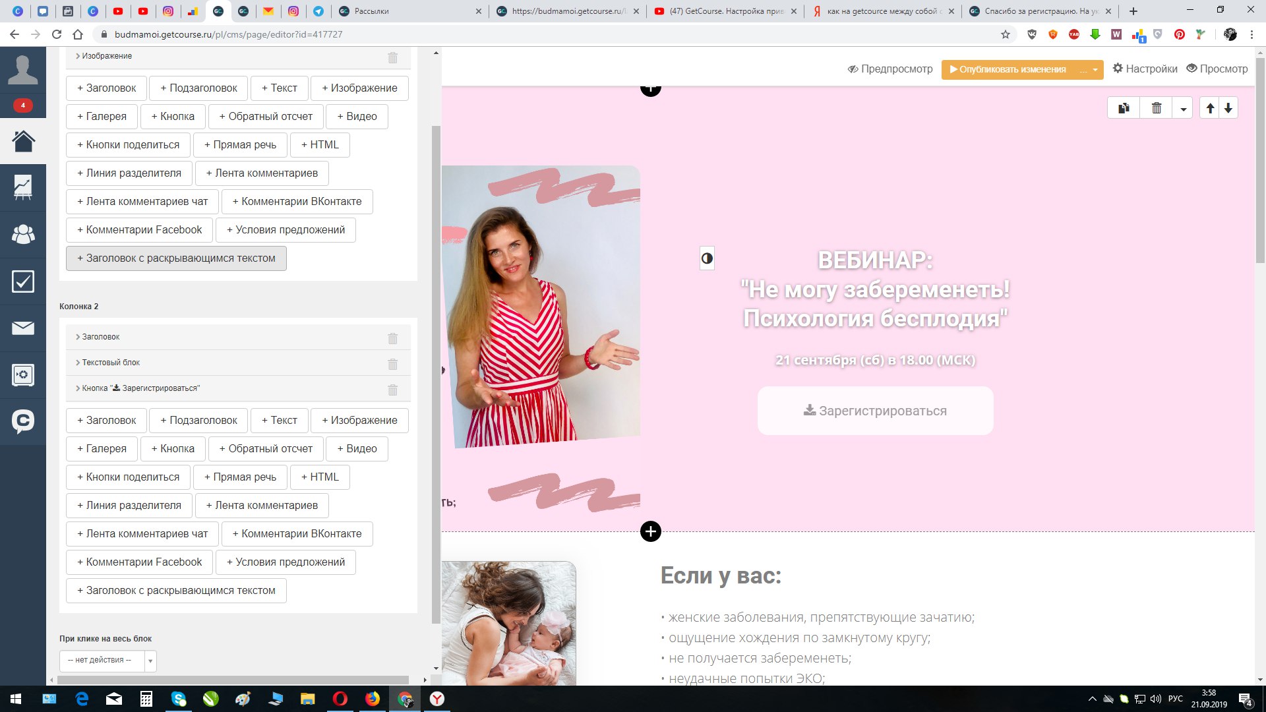Open the chat bubble icon in sidebar
Screen dimensions: 1266x712
click(x=23, y=421)
